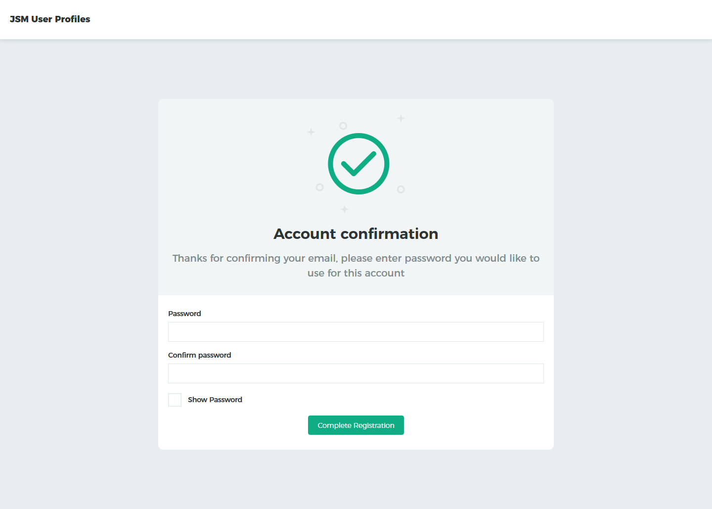The image size is (712, 509).
Task: Open the JSM User Profiles header link
Action: tap(50, 19)
